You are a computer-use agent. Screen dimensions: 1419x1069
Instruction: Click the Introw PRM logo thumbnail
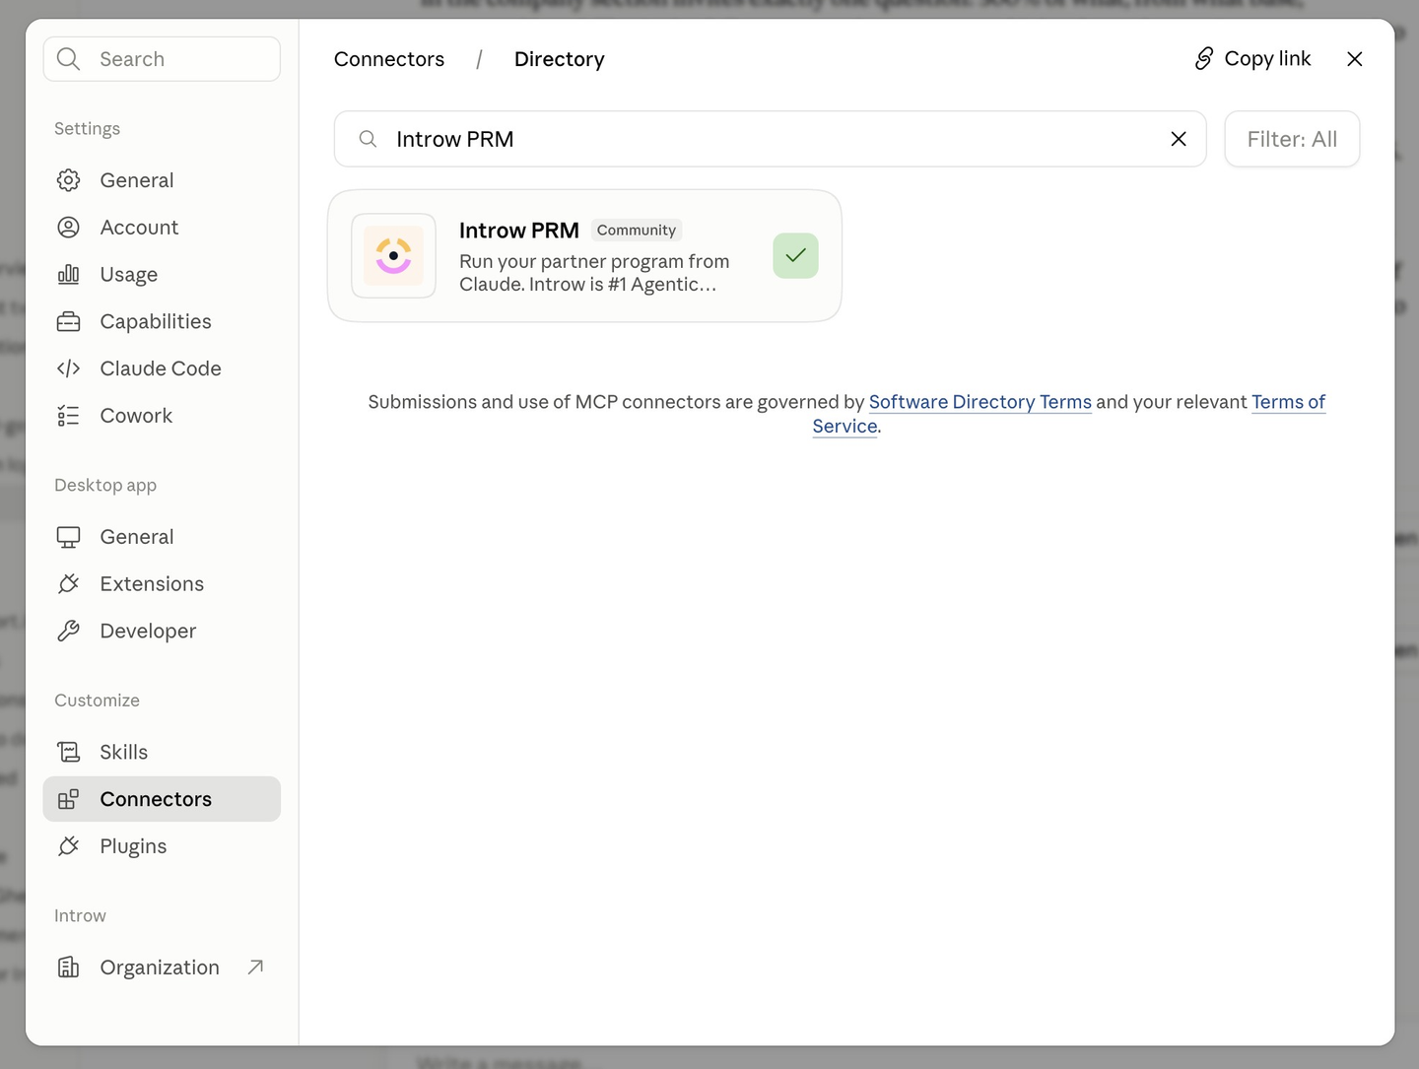pyautogui.click(x=393, y=256)
